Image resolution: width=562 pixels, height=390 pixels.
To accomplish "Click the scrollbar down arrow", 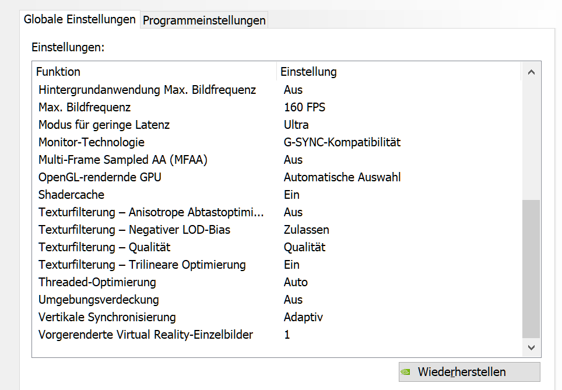I will point(532,347).
